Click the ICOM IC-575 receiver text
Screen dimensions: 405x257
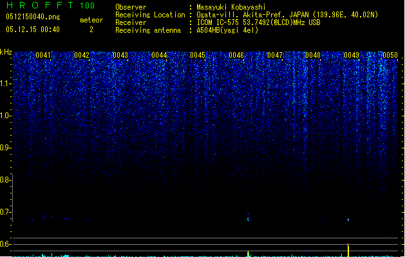[259, 22]
